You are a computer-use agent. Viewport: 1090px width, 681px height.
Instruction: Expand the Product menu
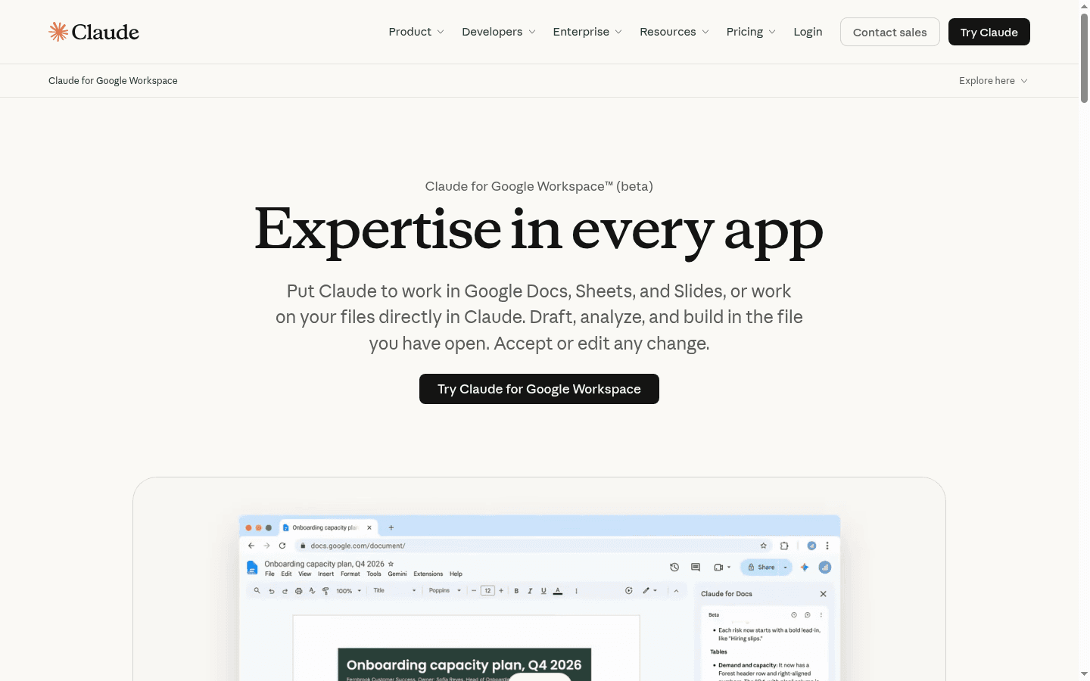(x=416, y=32)
